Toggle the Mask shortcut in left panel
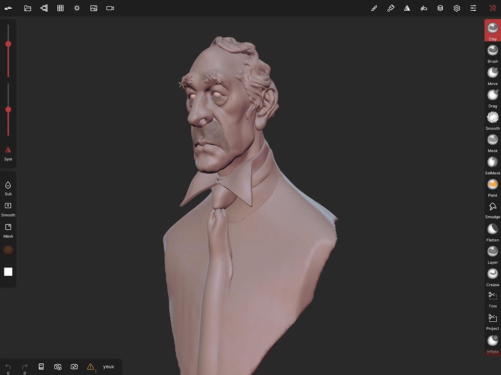501x375 pixels. [x=8, y=229]
